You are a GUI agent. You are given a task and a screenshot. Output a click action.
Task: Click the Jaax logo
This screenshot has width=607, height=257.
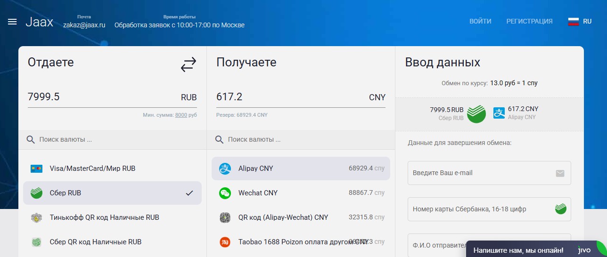tap(40, 22)
